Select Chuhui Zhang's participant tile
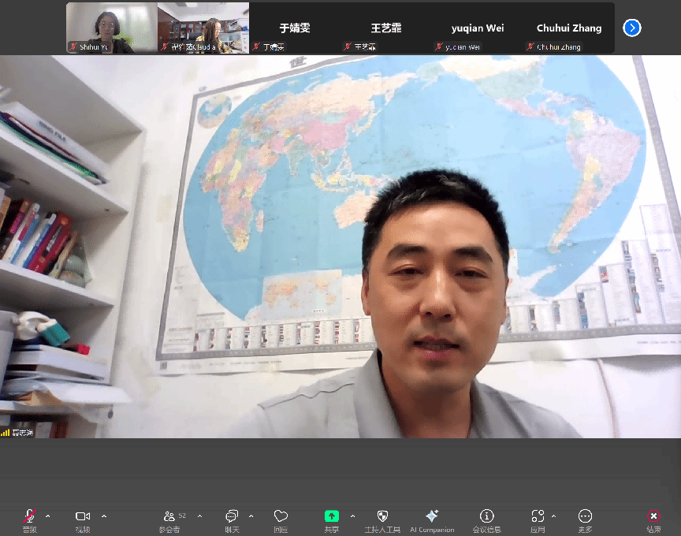Image resolution: width=681 pixels, height=536 pixels. 569,28
